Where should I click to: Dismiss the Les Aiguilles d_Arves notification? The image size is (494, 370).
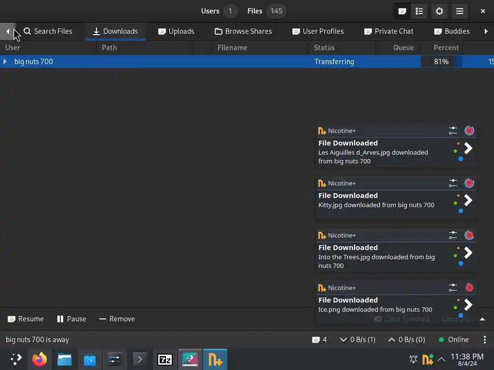469,131
